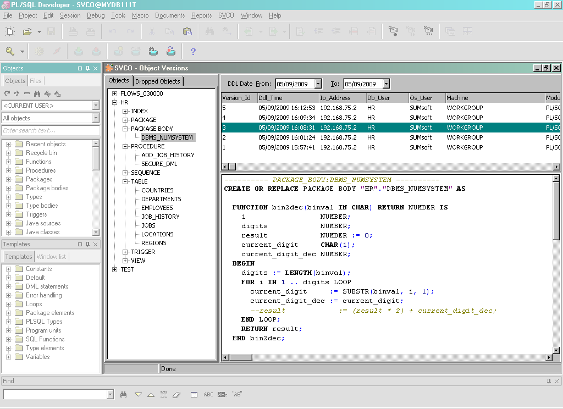Click the New document toolbar icon
Screen dimensions: 563x409
point(10,31)
